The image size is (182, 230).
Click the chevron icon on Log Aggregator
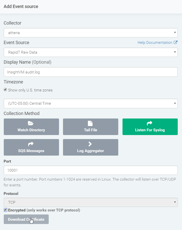pos(90,144)
